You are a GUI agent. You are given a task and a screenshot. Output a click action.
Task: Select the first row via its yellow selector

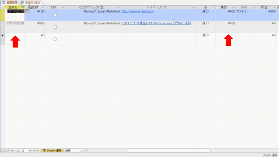click(3, 15)
